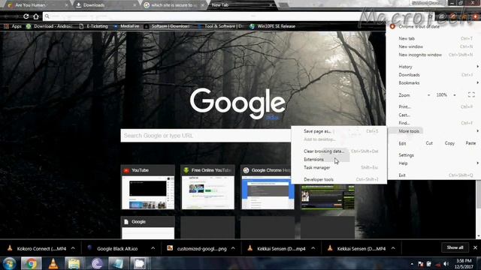481x270 pixels.
Task: Open the Mediafire bookmark
Action: click(x=126, y=26)
